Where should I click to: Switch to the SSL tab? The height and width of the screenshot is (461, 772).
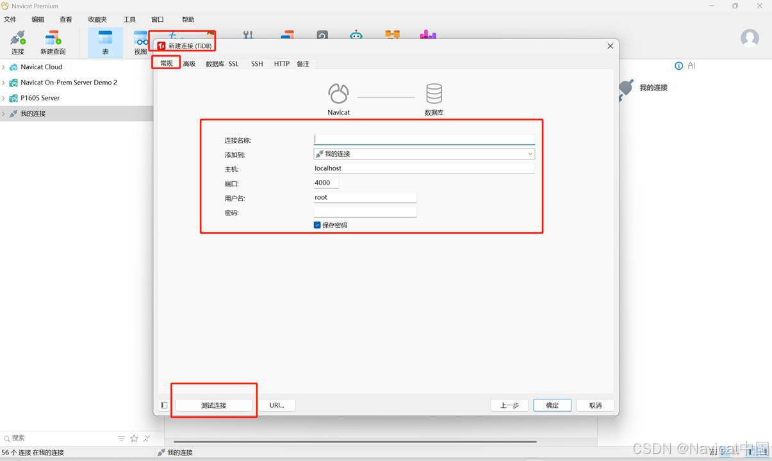(x=234, y=64)
